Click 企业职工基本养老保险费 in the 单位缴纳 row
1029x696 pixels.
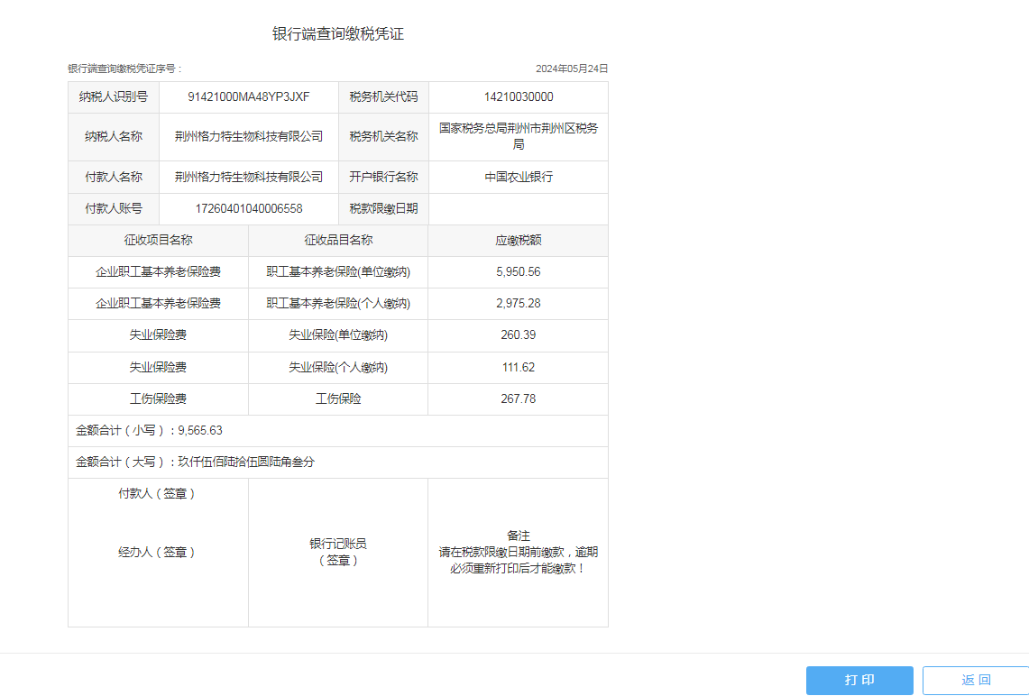(x=158, y=271)
